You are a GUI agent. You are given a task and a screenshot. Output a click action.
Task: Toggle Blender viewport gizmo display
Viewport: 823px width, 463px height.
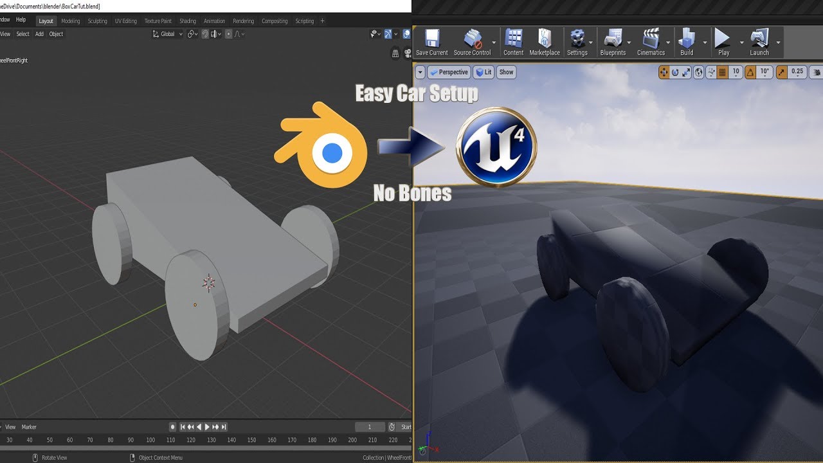click(388, 34)
